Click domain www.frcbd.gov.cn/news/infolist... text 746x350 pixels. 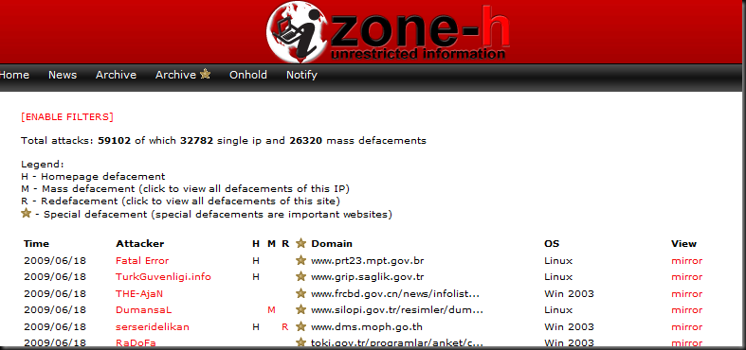pos(395,294)
